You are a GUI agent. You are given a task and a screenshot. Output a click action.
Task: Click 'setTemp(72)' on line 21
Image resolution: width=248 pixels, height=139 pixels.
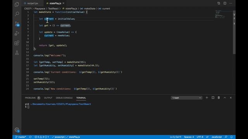point(41,79)
